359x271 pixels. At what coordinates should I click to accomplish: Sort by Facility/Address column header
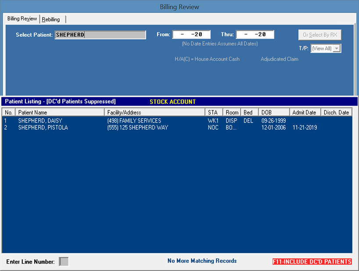click(155, 113)
